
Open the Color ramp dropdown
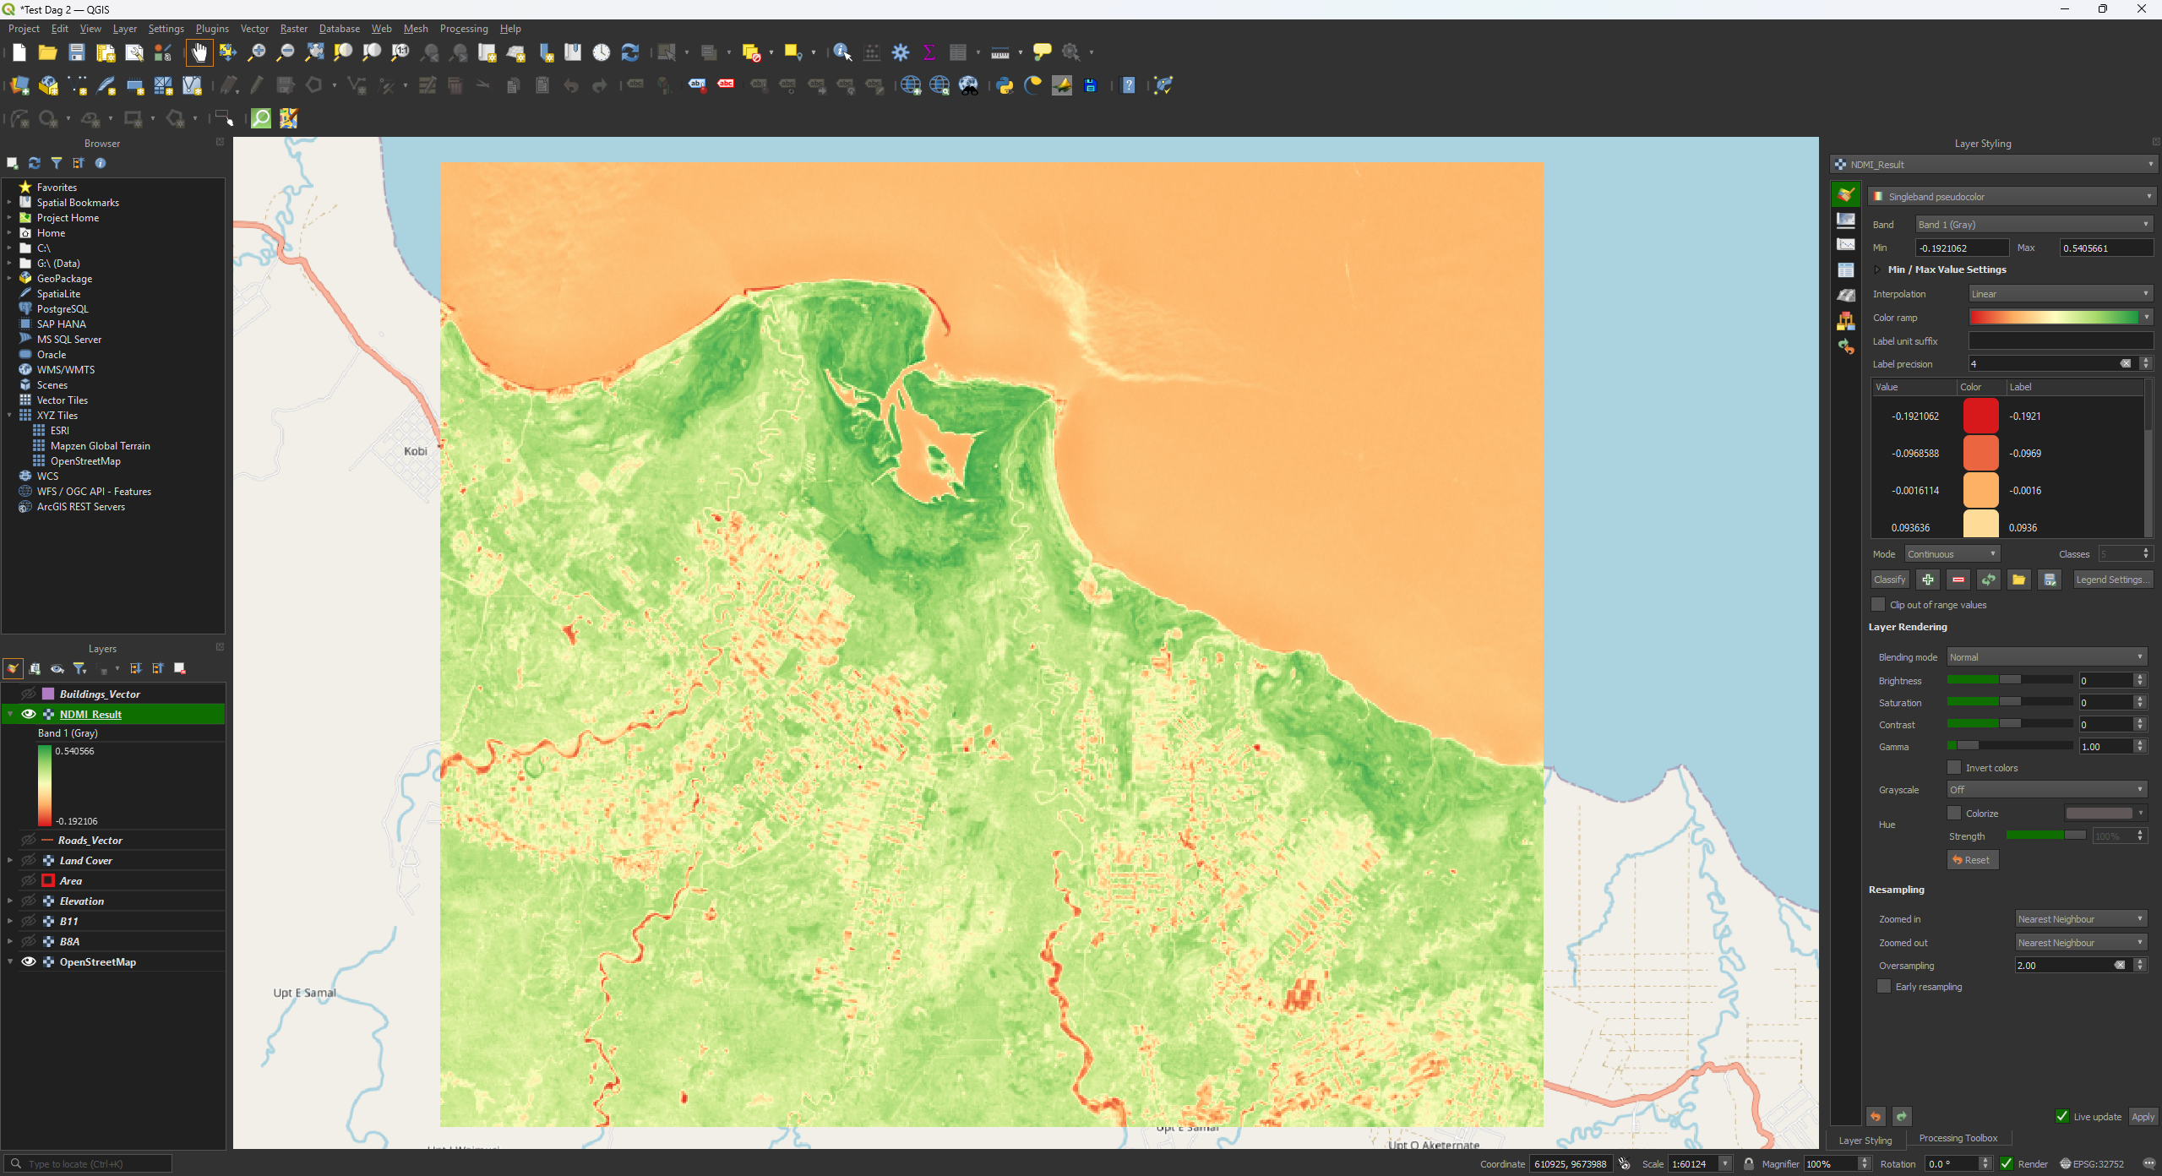coord(2147,318)
